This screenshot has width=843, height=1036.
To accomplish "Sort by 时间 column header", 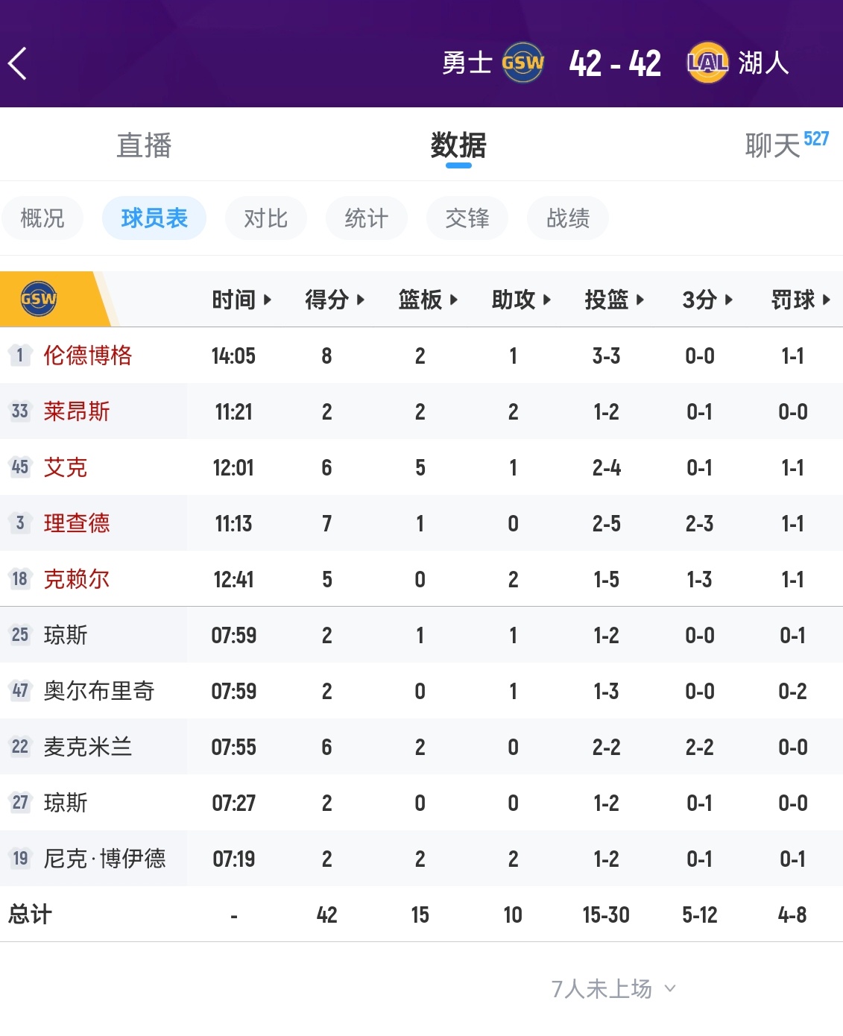I will (241, 300).
